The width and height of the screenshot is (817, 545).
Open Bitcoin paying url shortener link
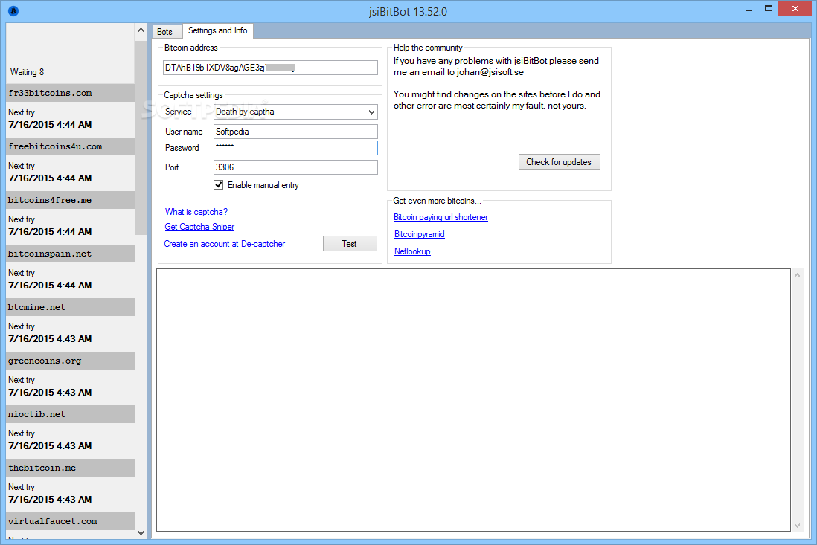point(440,217)
